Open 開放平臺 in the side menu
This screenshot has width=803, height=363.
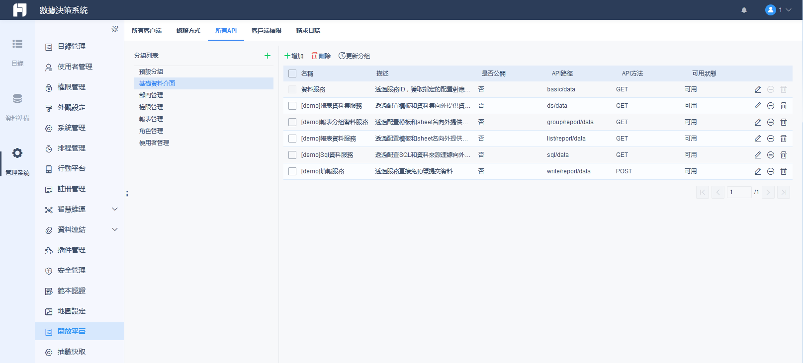(x=80, y=331)
